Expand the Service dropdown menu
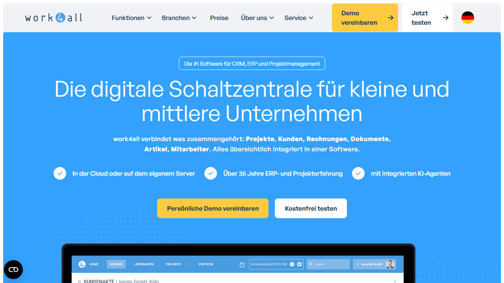 (x=299, y=18)
